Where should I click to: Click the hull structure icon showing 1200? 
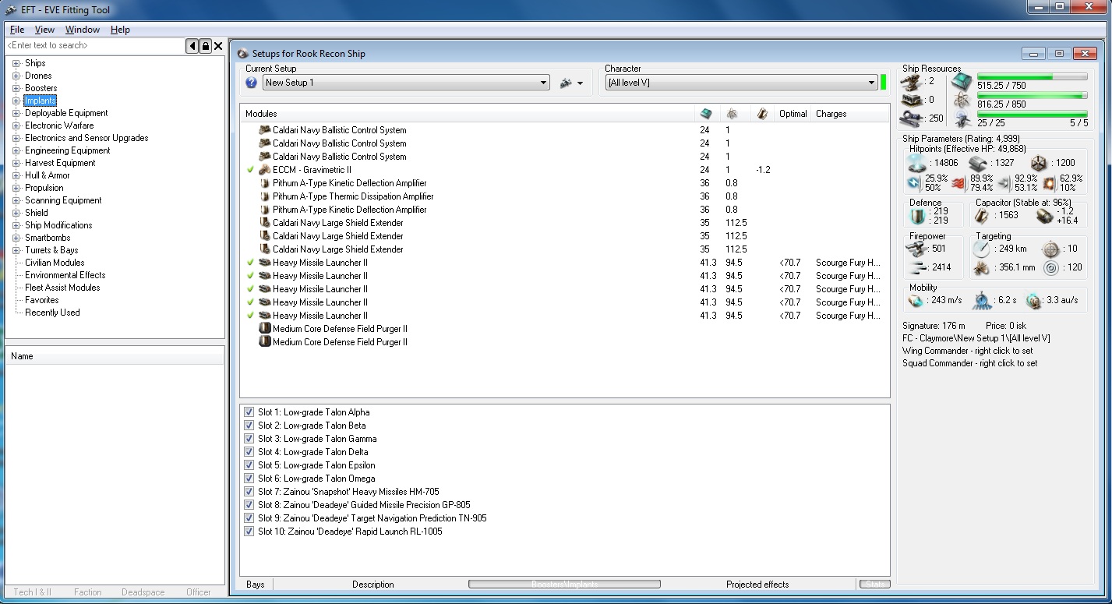pyautogui.click(x=1038, y=163)
